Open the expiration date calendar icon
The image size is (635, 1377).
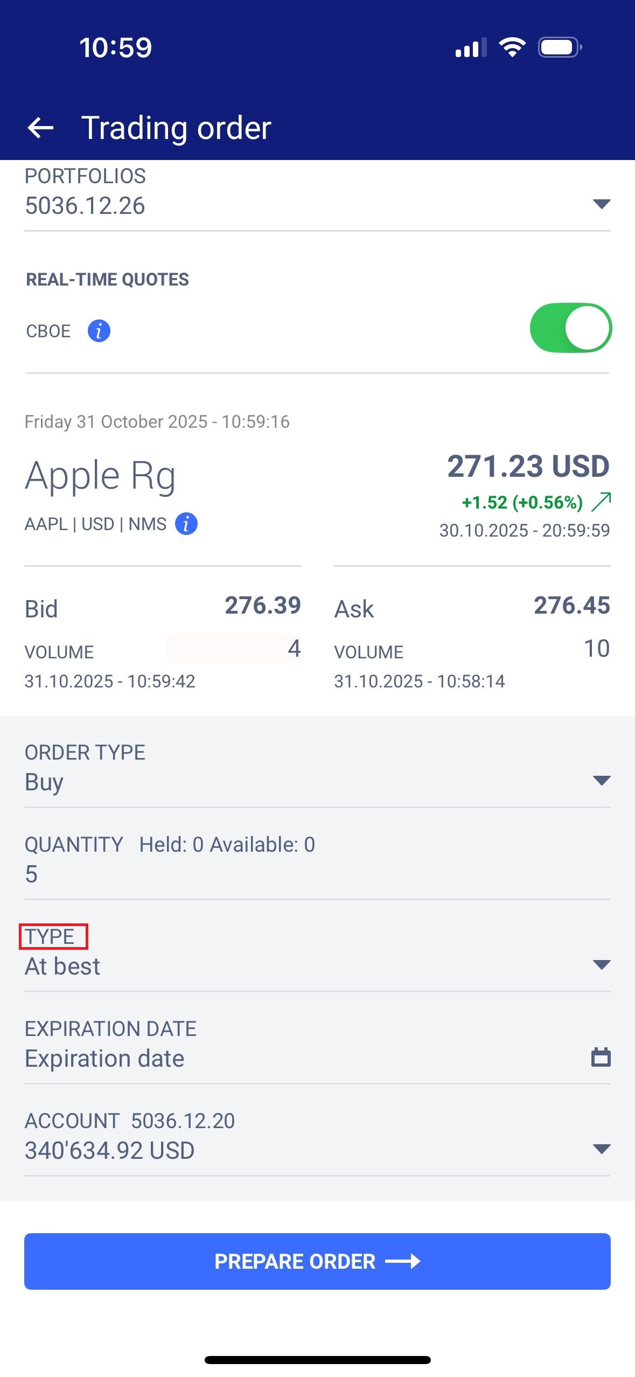[x=601, y=1057]
